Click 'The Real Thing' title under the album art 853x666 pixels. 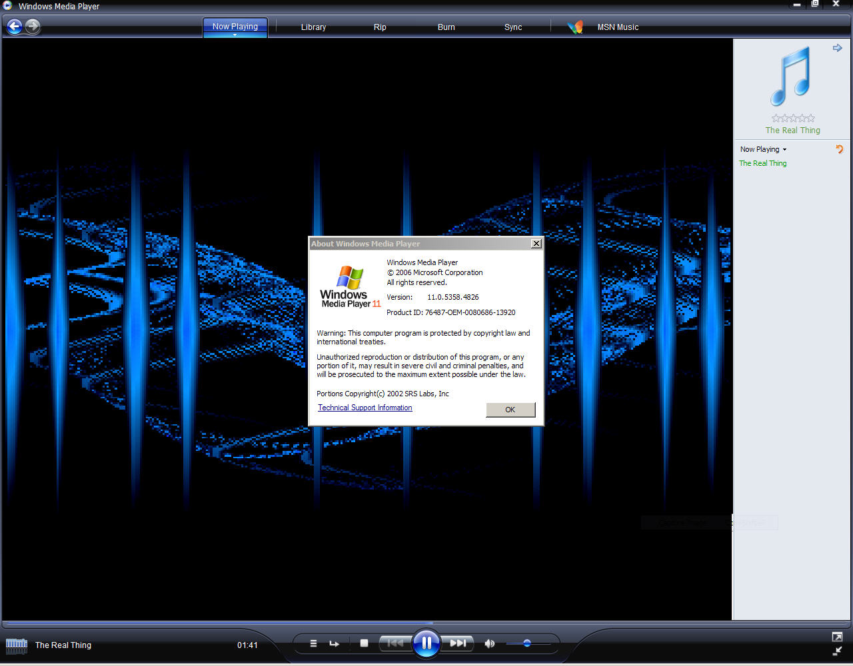point(793,131)
